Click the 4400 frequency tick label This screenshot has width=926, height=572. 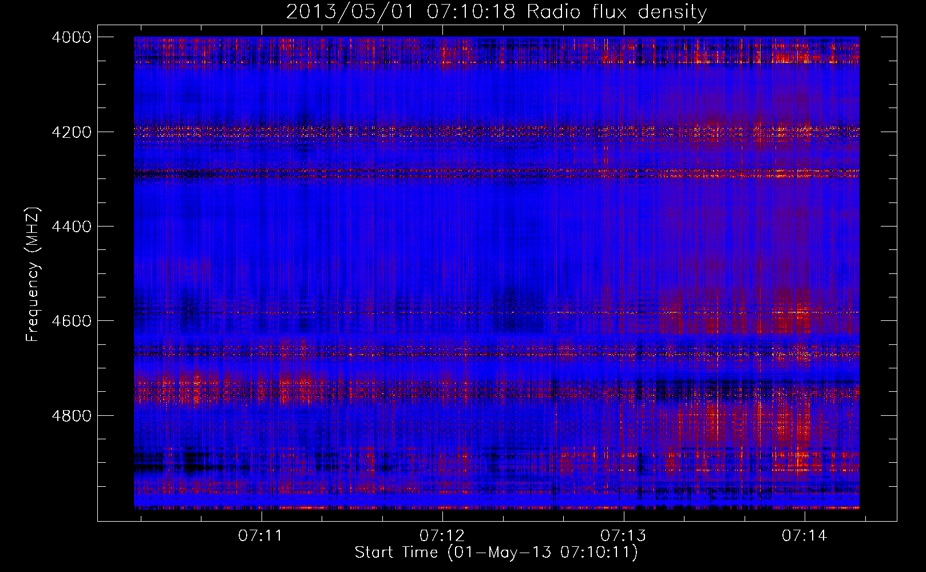pos(72,227)
